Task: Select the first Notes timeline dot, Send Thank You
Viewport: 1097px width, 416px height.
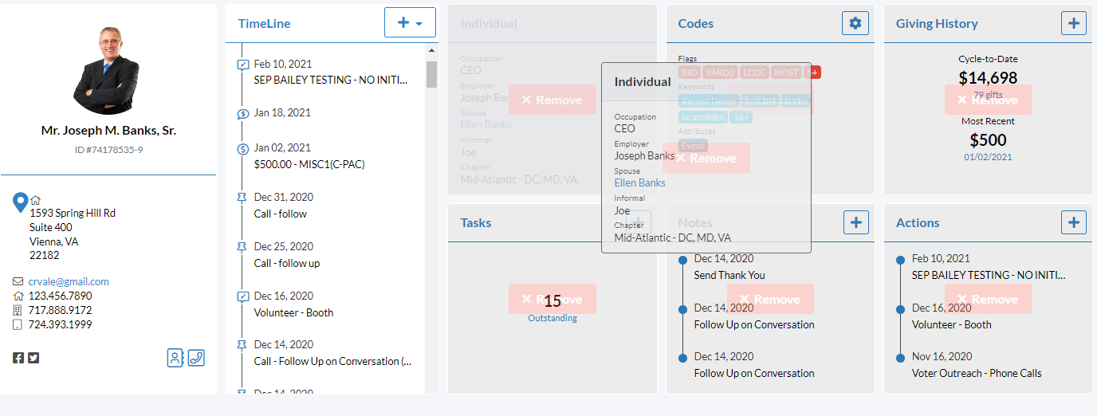Action: click(x=682, y=260)
